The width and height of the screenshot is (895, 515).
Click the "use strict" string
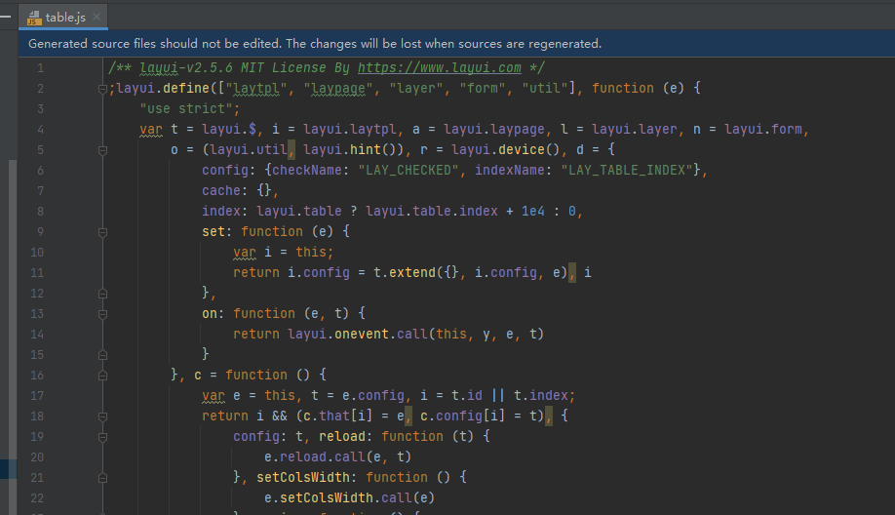coord(186,108)
